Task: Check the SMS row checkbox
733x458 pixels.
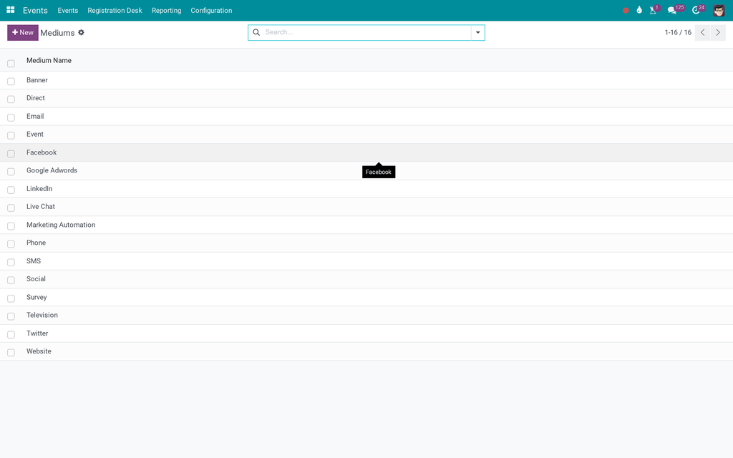Action: point(11,262)
